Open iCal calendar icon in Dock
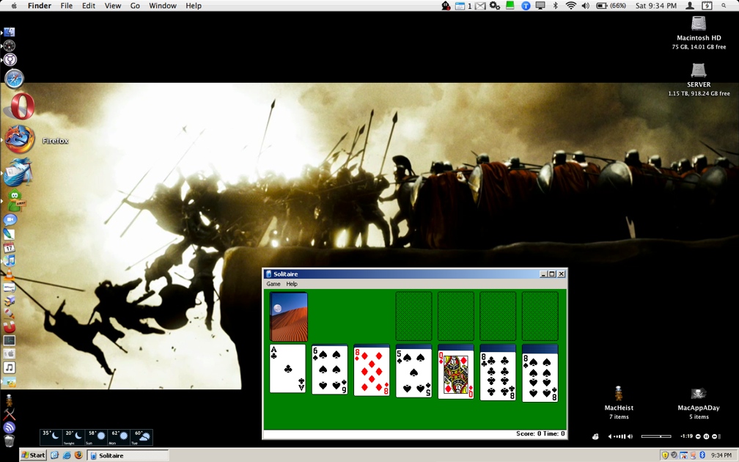Viewport: 739px width, 462px height. pos(10,248)
